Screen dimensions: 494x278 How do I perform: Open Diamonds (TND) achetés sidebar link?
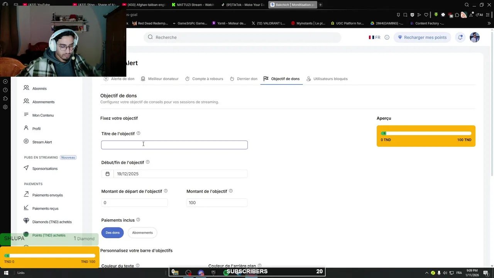pyautogui.click(x=52, y=222)
